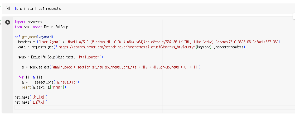Image resolution: width=295 pixels, height=138 pixels.
Task: Click '{keyword}' placeholder in f-string
Action: tap(204, 47)
